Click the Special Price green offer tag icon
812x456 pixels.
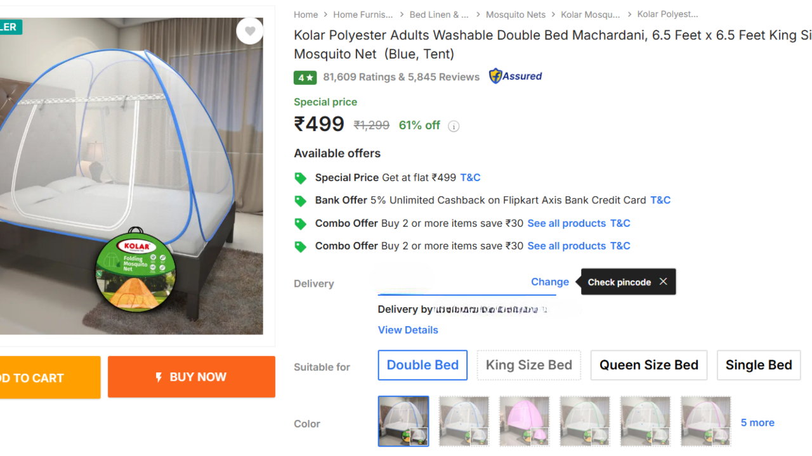coord(301,178)
